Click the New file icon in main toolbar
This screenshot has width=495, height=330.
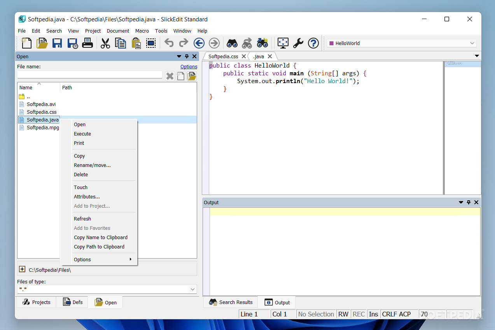(x=26, y=43)
